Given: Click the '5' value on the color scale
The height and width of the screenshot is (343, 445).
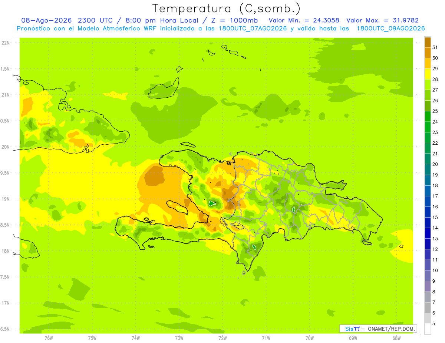Looking at the screenshot, I should pyautogui.click(x=434, y=323).
